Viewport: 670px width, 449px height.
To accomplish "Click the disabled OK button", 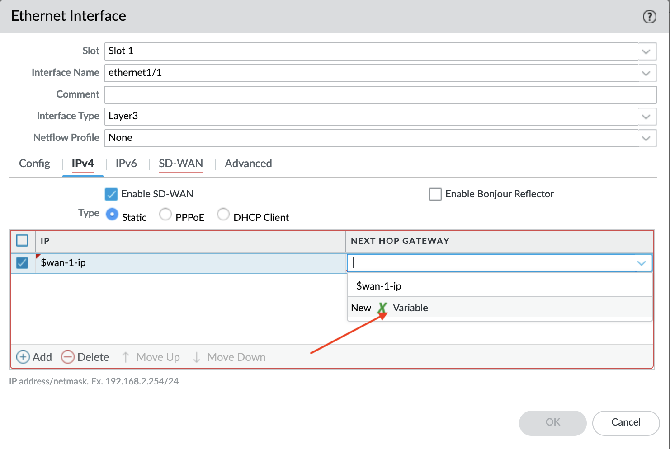I will 552,423.
